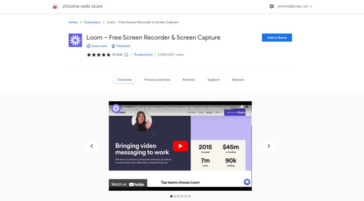Viewport: 364px width, 201px height.
Task: Click the Loom channel avatar in video header
Action: click(x=116, y=108)
